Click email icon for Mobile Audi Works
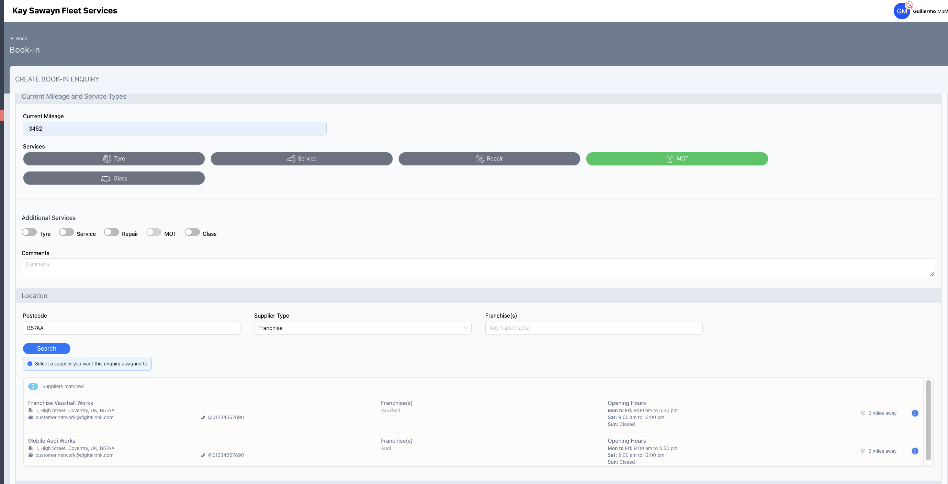The width and height of the screenshot is (948, 484). 31,455
